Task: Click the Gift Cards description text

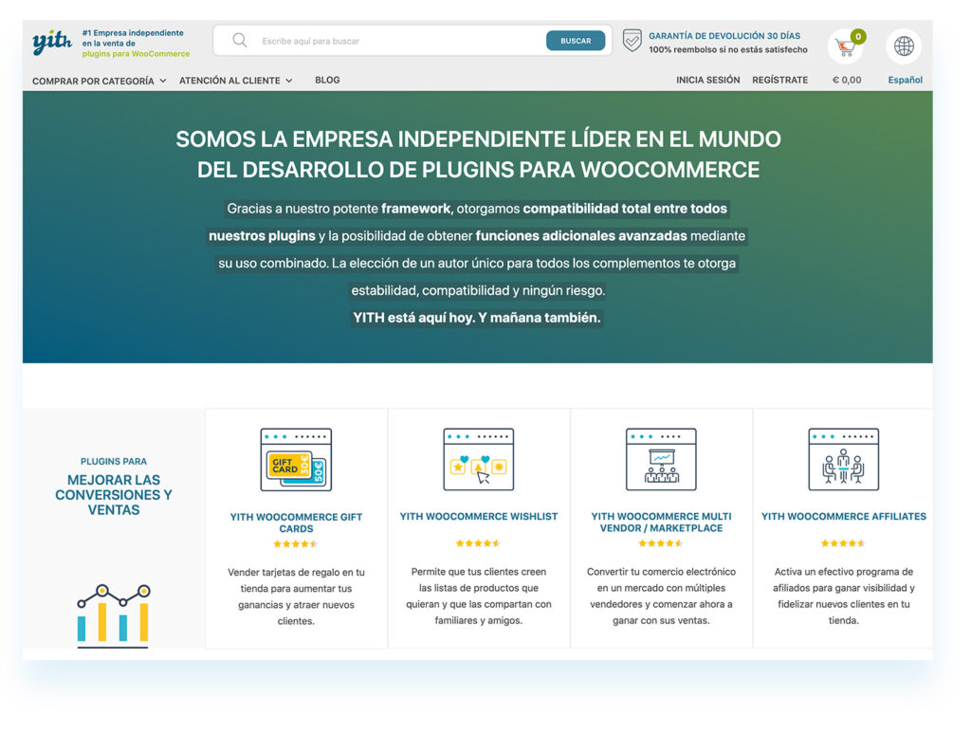Action: pyautogui.click(x=296, y=596)
